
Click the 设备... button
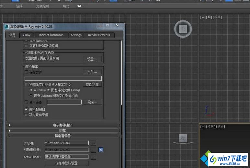92,102
